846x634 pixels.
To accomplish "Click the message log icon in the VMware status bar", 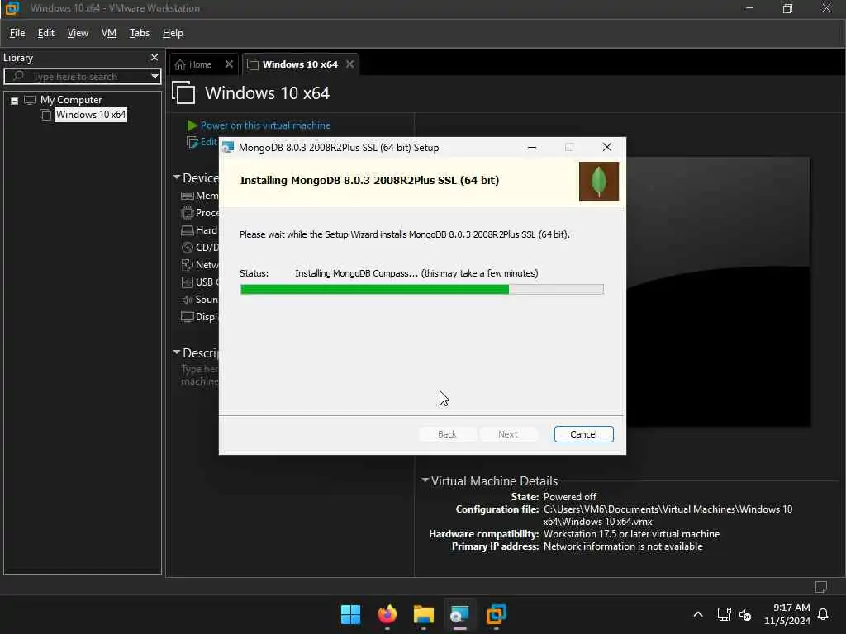I will click(821, 587).
